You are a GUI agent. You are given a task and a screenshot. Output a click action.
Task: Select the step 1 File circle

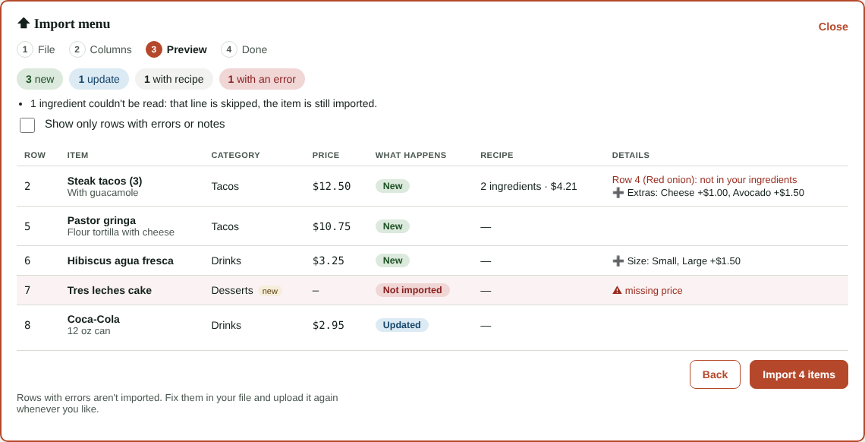tap(25, 49)
